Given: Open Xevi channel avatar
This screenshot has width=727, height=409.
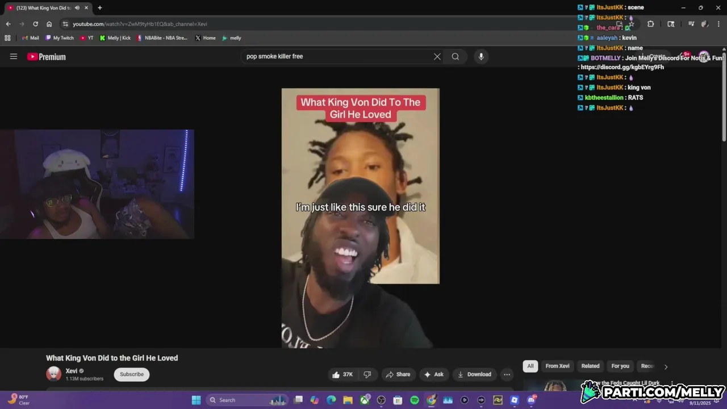Looking at the screenshot, I should point(53,373).
